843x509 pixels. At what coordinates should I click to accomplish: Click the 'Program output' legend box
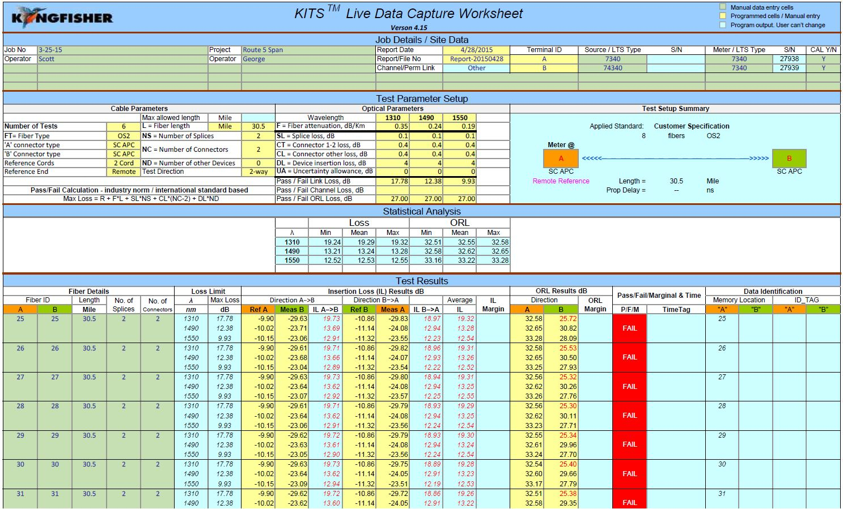[x=723, y=25]
